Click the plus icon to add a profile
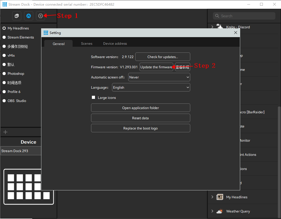 point(5,132)
